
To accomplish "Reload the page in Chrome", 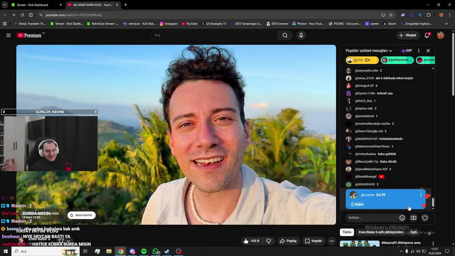I will coord(22,15).
